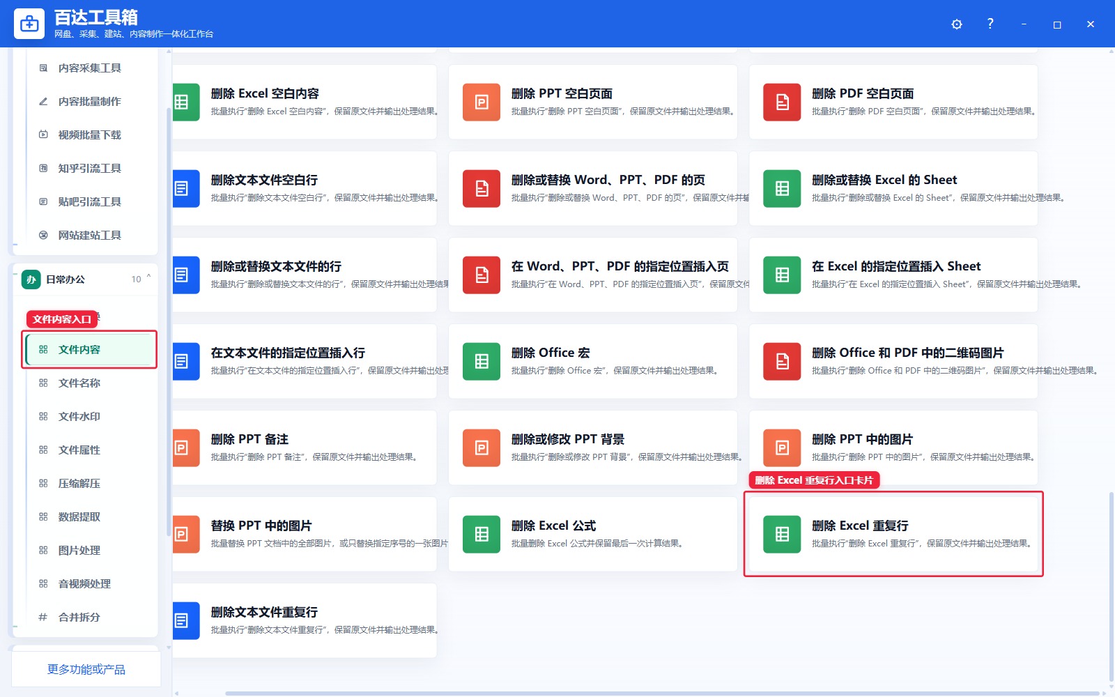Click the red 删除或替换 Word、PPT、PDF 的页 icon
This screenshot has width=1115, height=697.
click(x=482, y=188)
